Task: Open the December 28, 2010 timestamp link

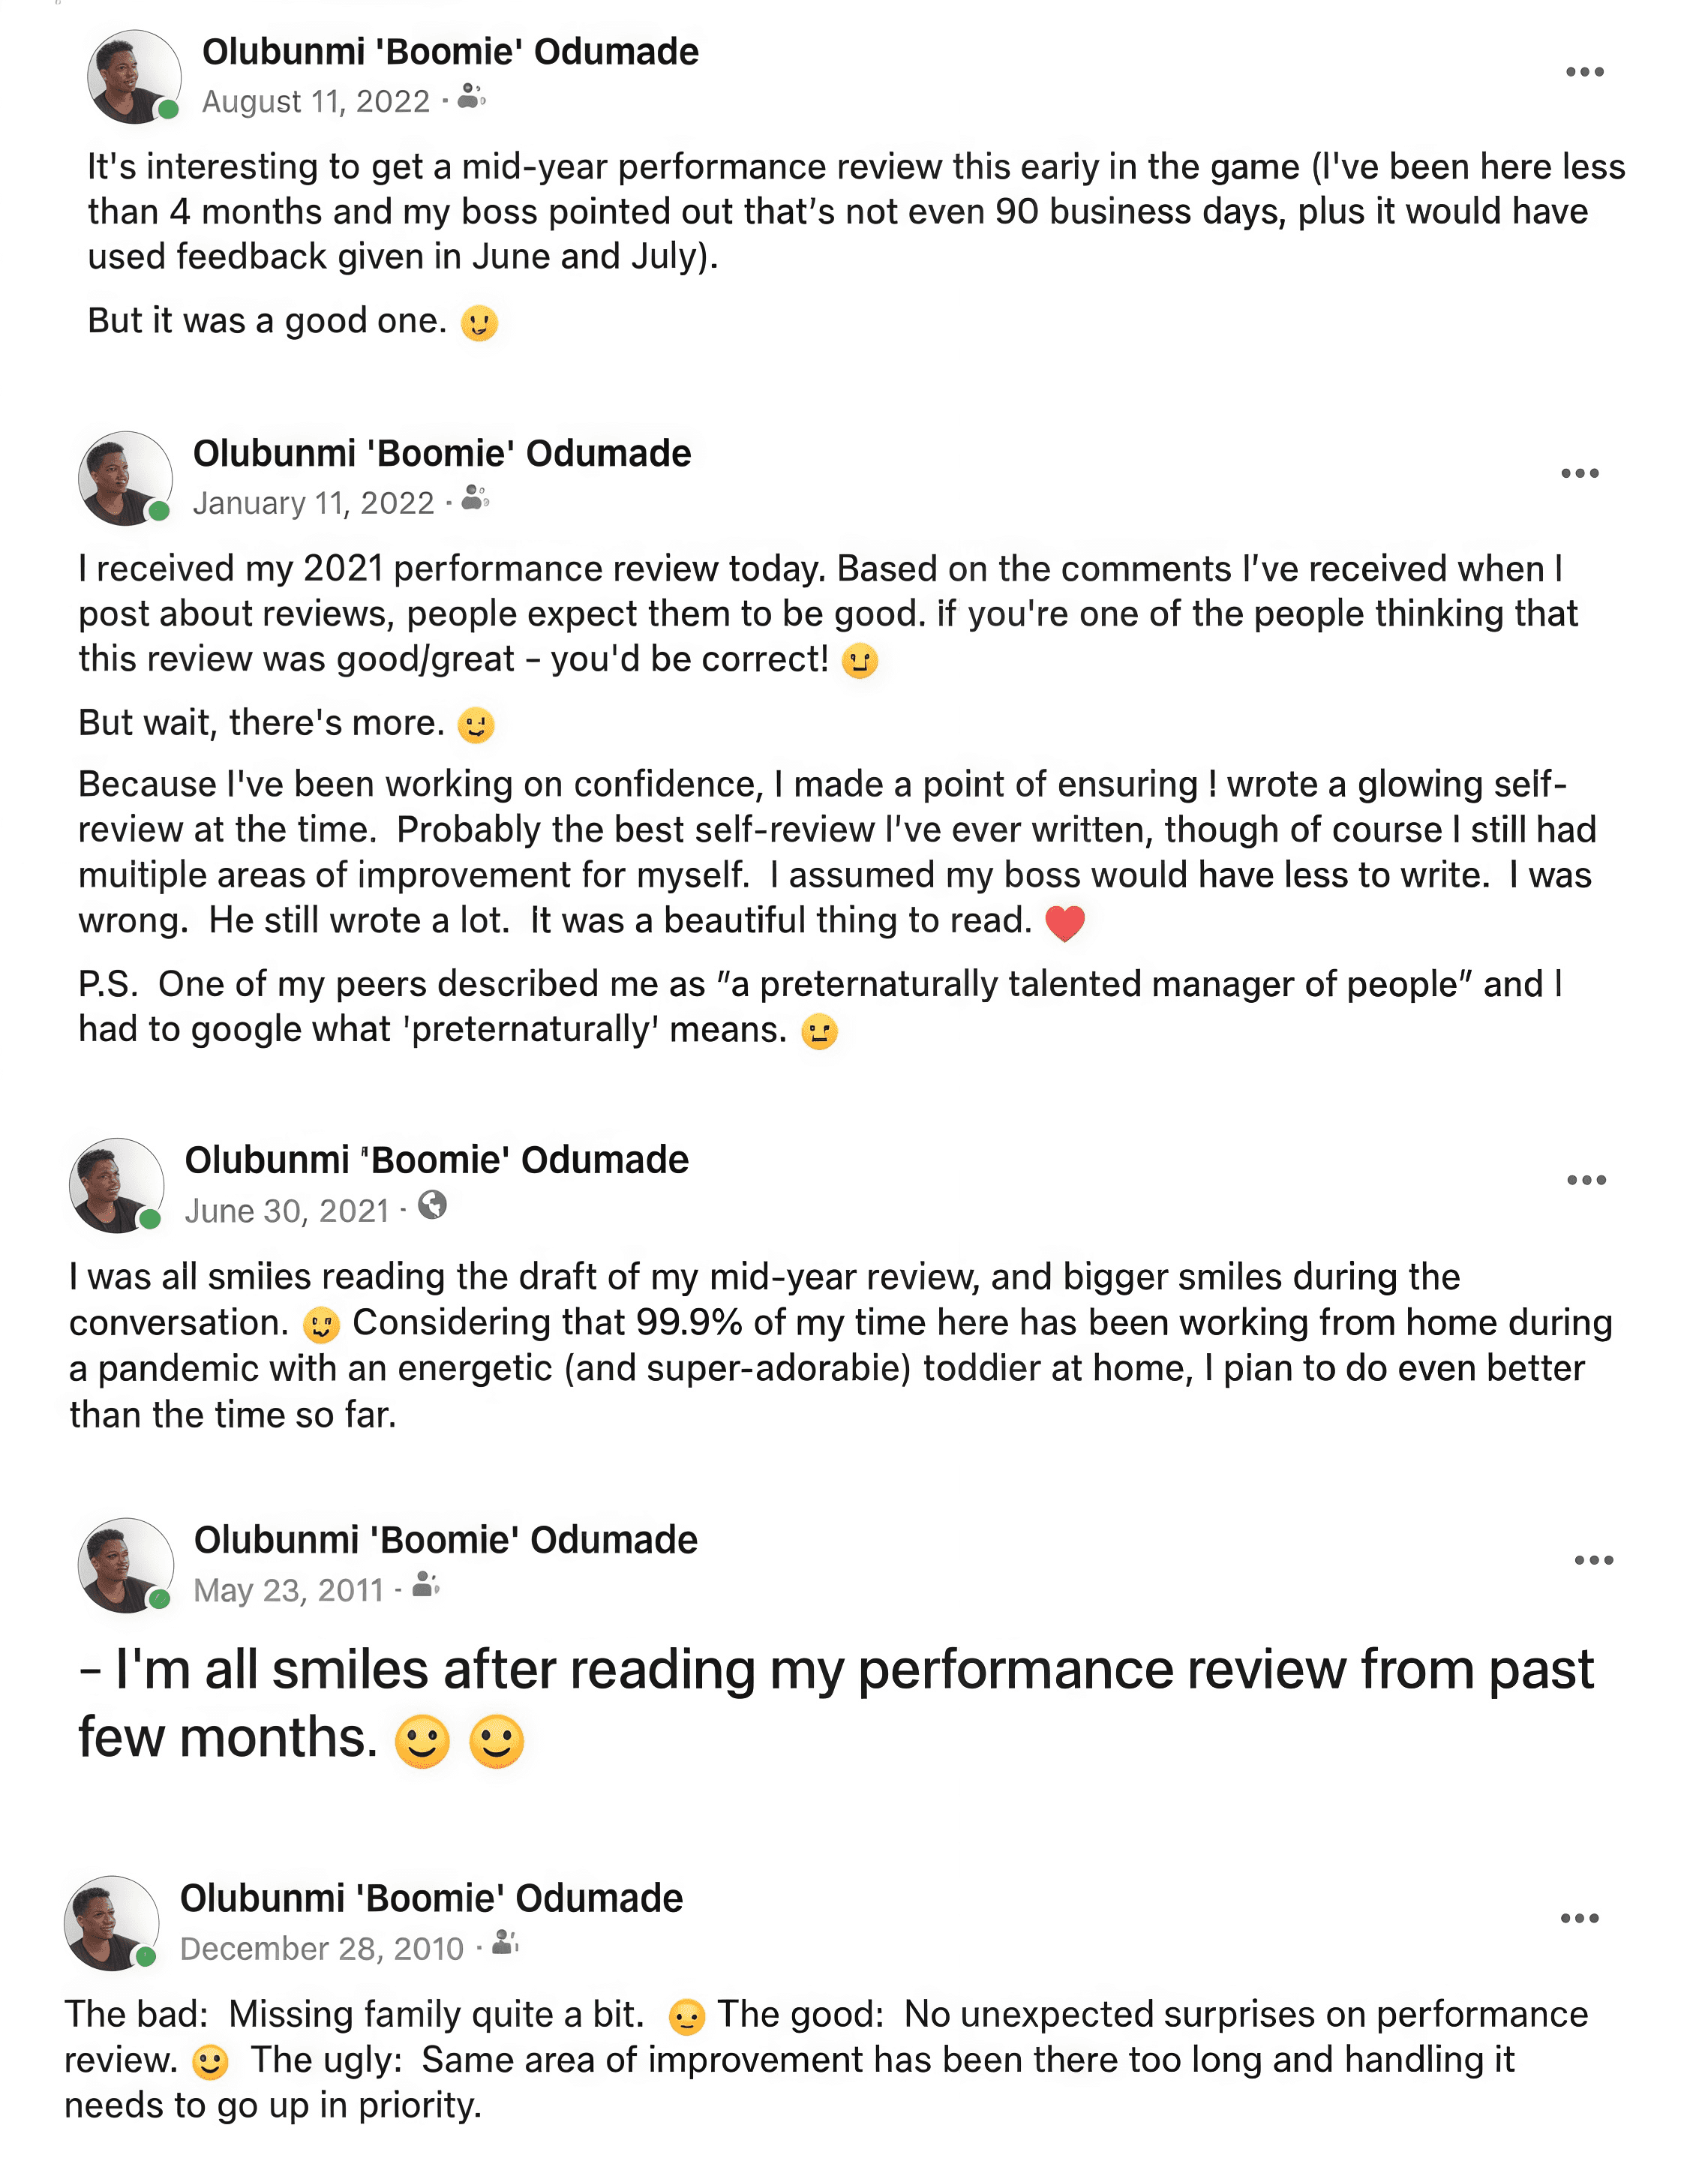Action: tap(322, 1948)
